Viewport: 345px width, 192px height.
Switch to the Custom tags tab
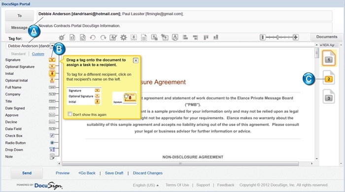(x=38, y=54)
